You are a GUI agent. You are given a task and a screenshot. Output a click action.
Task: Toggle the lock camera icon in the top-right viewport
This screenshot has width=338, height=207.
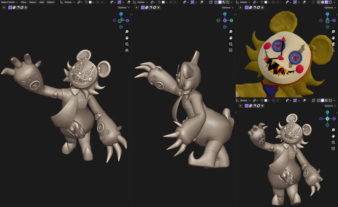coord(333,50)
